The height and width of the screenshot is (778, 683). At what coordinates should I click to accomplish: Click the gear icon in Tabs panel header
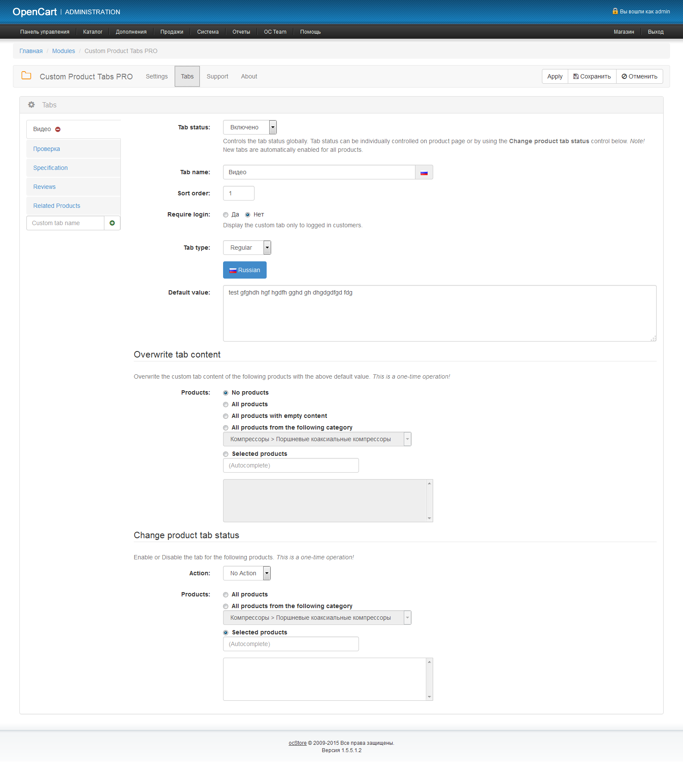pyautogui.click(x=31, y=105)
